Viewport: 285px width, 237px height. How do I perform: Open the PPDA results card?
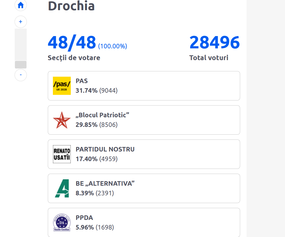(144, 222)
